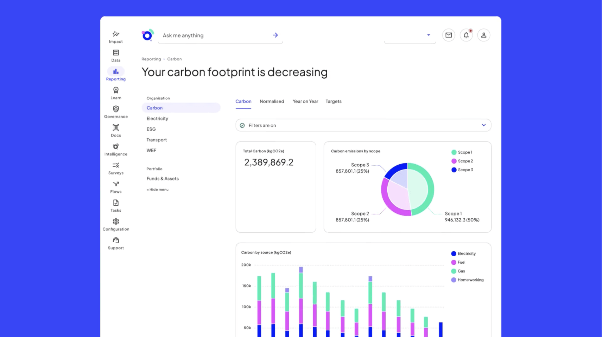Open the Data grid icon
The width and height of the screenshot is (602, 337).
click(x=116, y=53)
